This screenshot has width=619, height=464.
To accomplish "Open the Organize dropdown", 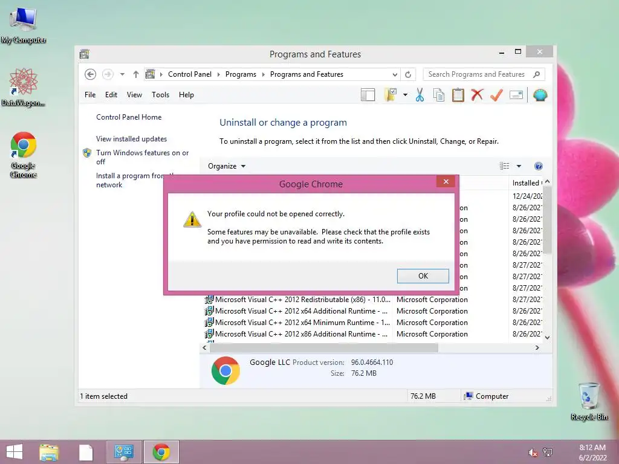I will pyautogui.click(x=227, y=166).
